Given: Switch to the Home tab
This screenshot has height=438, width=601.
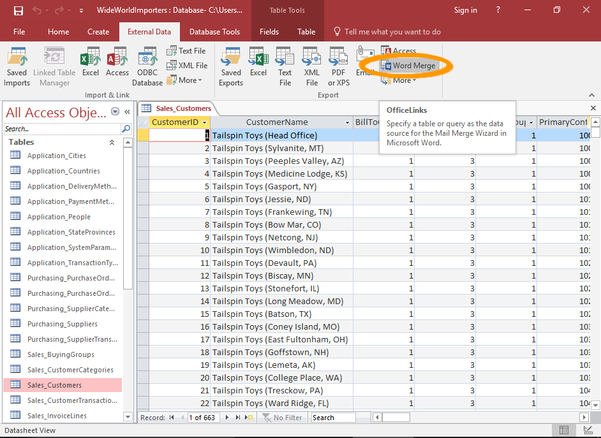Looking at the screenshot, I should coord(58,32).
